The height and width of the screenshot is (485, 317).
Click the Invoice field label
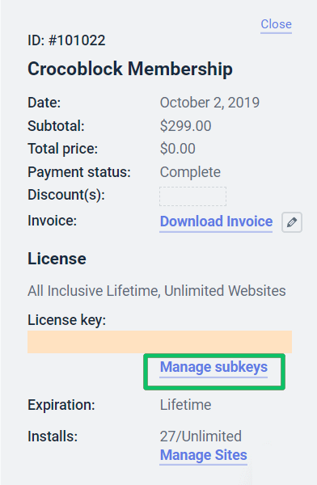(52, 221)
